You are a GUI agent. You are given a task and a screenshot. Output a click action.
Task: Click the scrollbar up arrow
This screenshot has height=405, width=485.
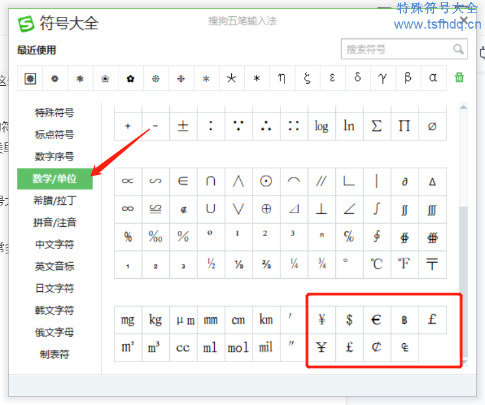point(463,107)
